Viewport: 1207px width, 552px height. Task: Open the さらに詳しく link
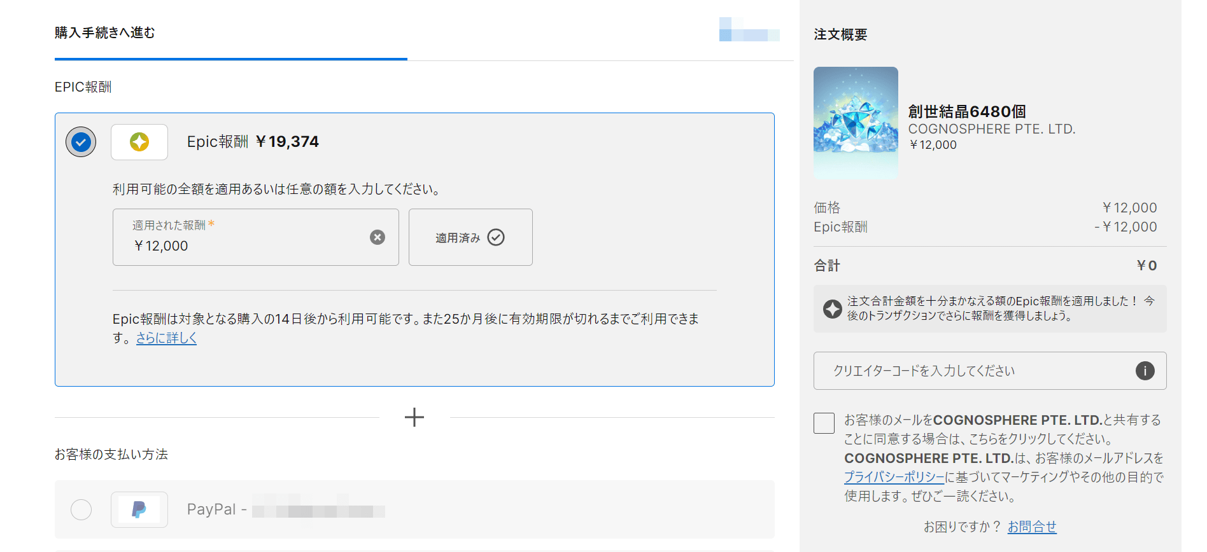tap(166, 338)
